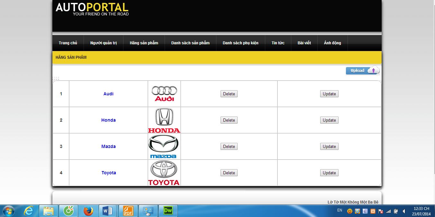The height and width of the screenshot is (217, 435).
Task: Click row number 2 cell
Action: 61,120
